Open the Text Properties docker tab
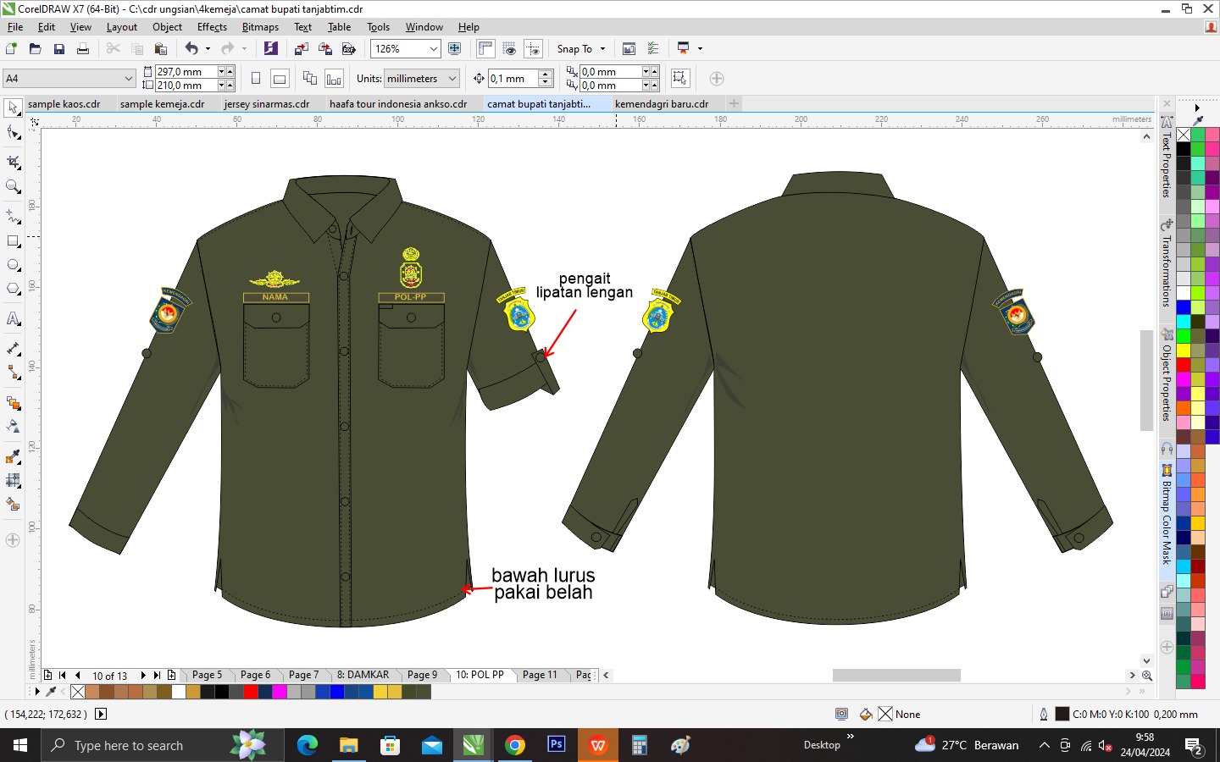Image resolution: width=1220 pixels, height=762 pixels. click(1167, 157)
